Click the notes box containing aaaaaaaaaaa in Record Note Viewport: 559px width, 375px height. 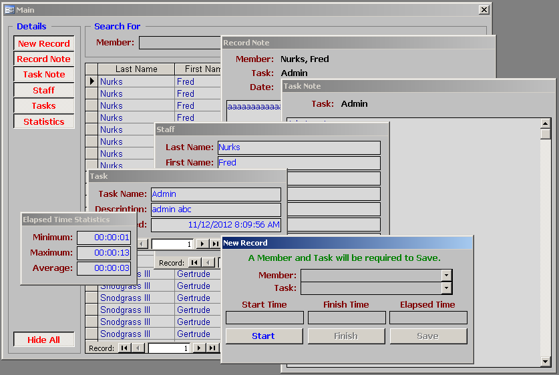coord(254,111)
